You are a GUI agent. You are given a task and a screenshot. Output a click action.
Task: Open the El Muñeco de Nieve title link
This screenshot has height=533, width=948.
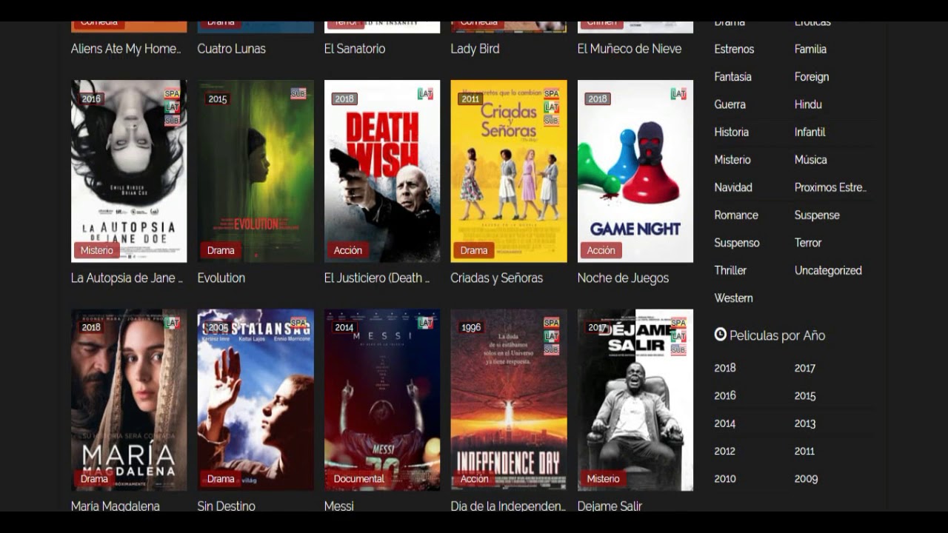(630, 49)
